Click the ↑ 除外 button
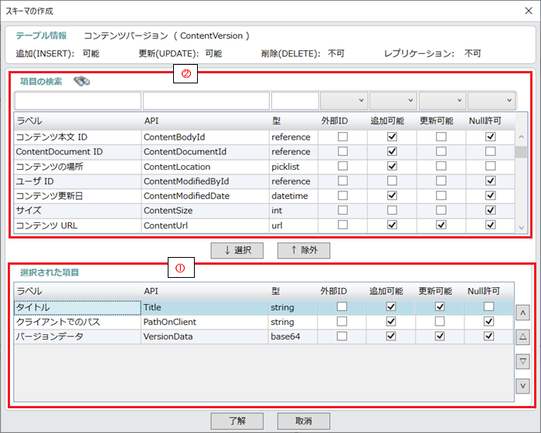This screenshot has height=433, width=541. (304, 250)
